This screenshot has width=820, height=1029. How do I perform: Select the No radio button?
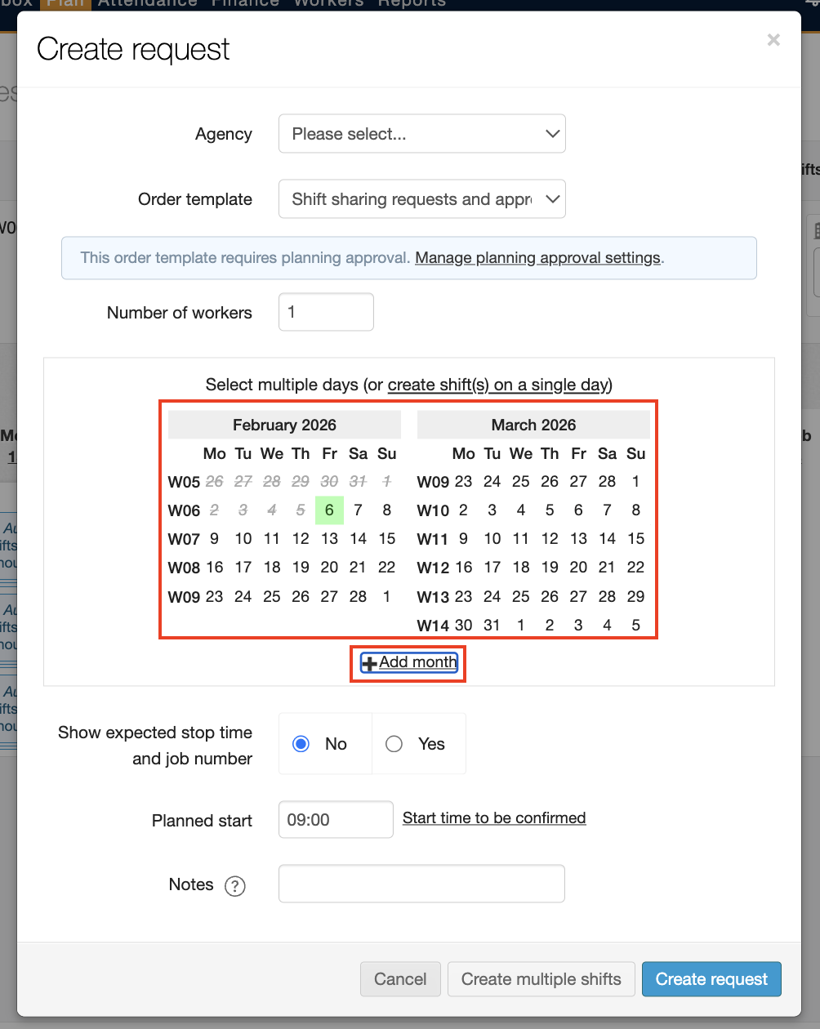301,743
